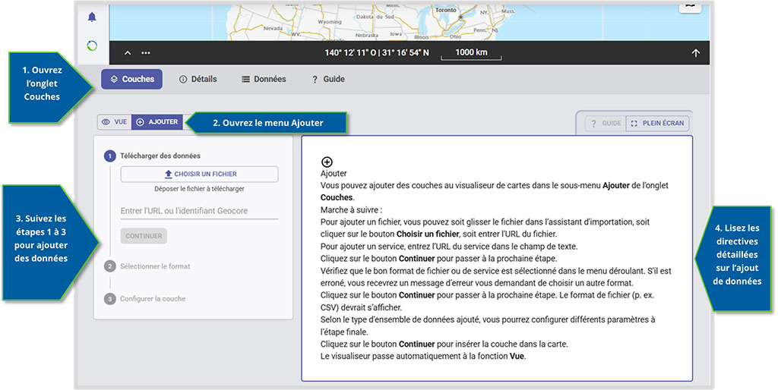Select the VUE mode toggle
The height and width of the screenshot is (390, 778).
pos(115,122)
